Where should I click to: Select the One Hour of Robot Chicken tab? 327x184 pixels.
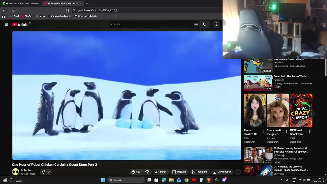pos(63,3)
